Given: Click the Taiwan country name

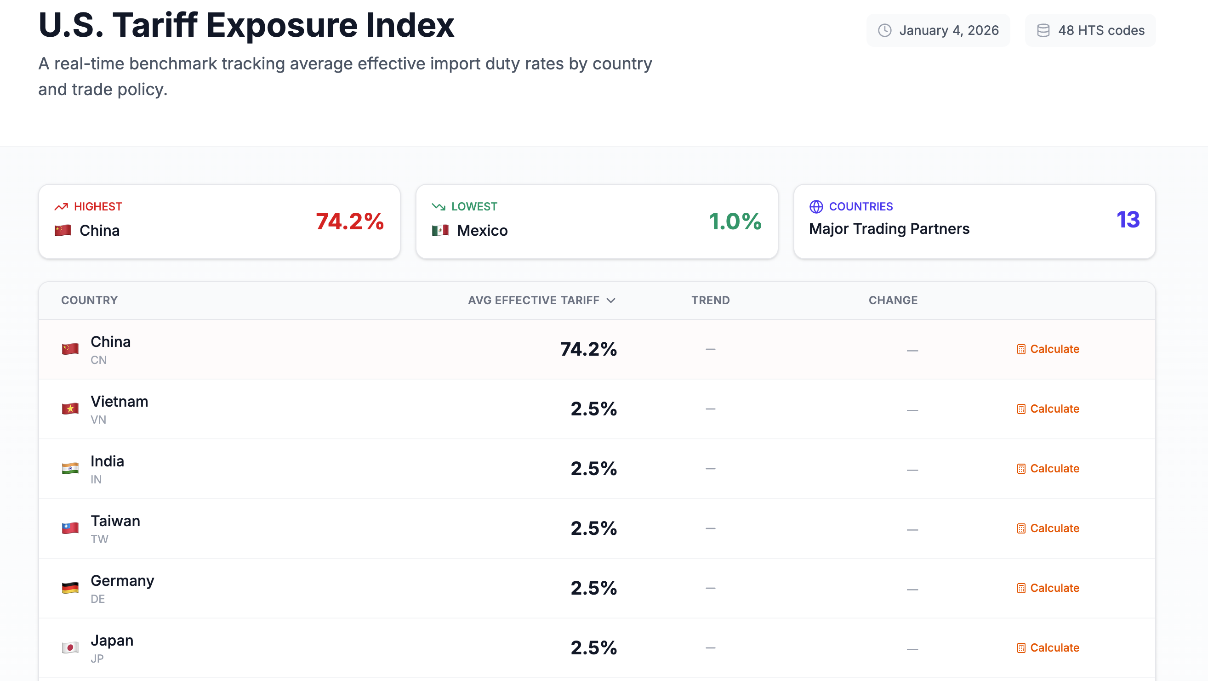Looking at the screenshot, I should pyautogui.click(x=115, y=521).
